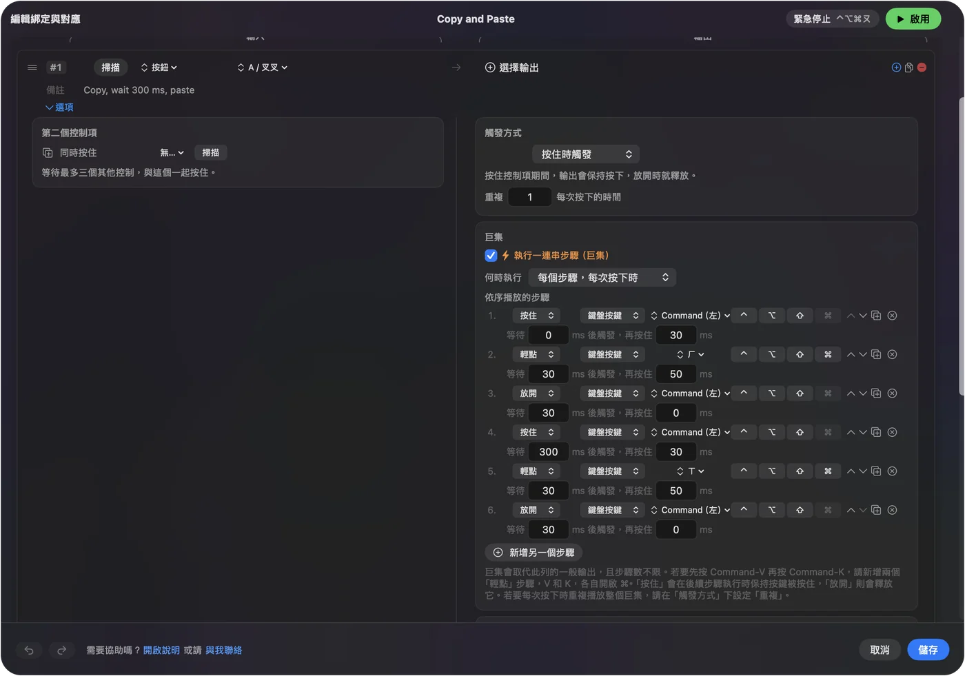Move macro step 1 down with its arrow
This screenshot has height=676, width=965.
[863, 316]
